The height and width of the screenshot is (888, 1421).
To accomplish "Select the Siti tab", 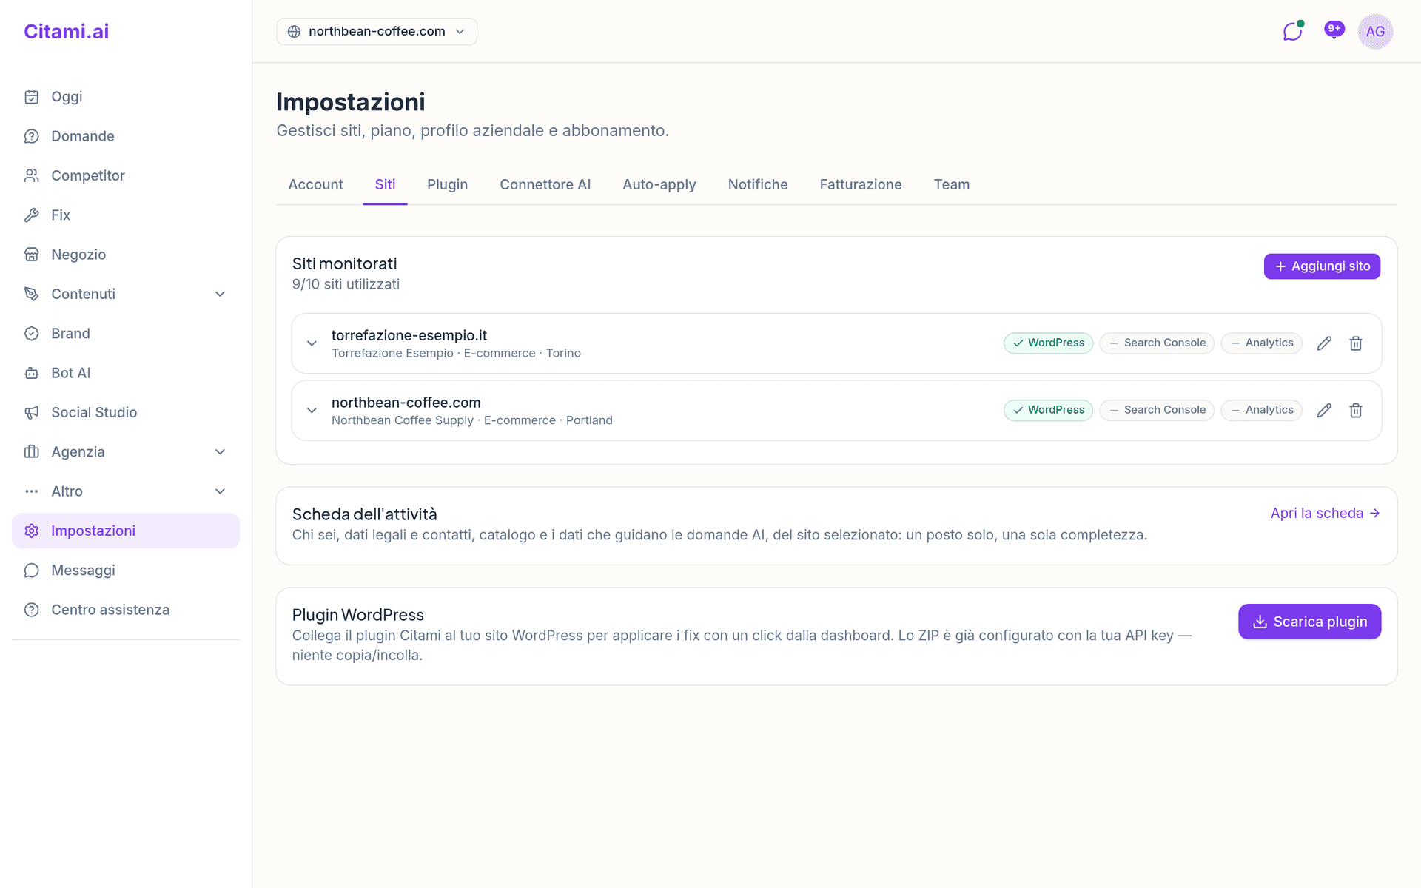I will pyautogui.click(x=385, y=185).
